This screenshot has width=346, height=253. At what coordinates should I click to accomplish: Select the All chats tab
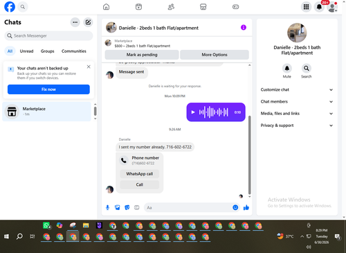click(x=10, y=51)
